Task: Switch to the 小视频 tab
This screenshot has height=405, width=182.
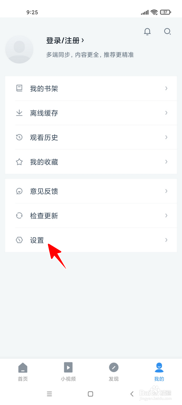Action: [x=68, y=372]
